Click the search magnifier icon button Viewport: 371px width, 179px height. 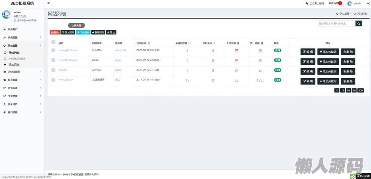click(358, 24)
